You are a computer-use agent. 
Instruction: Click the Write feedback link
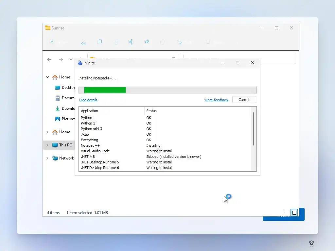coord(216,100)
